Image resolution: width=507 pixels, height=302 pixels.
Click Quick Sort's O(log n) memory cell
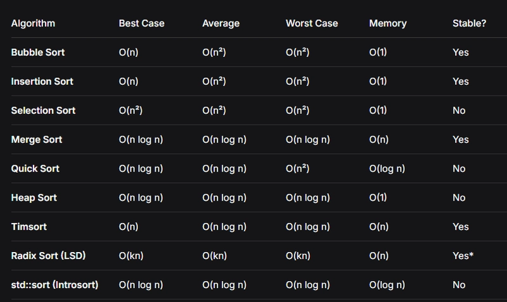coord(387,168)
